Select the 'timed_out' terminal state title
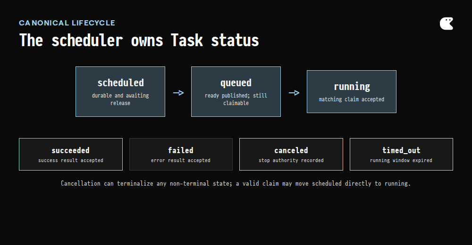 (401, 150)
